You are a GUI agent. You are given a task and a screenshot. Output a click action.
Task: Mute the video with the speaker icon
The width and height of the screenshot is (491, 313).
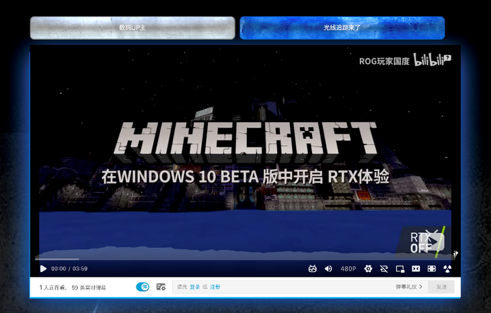coord(328,269)
